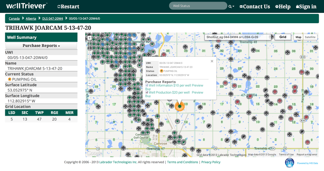Select latitude value 53.052975° N
The height and width of the screenshot is (171, 324).
[20, 90]
